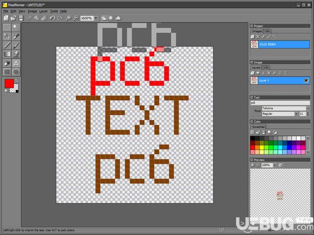The height and width of the screenshot is (235, 314).
Task: Collapse the Project panel
Action: [252, 26]
